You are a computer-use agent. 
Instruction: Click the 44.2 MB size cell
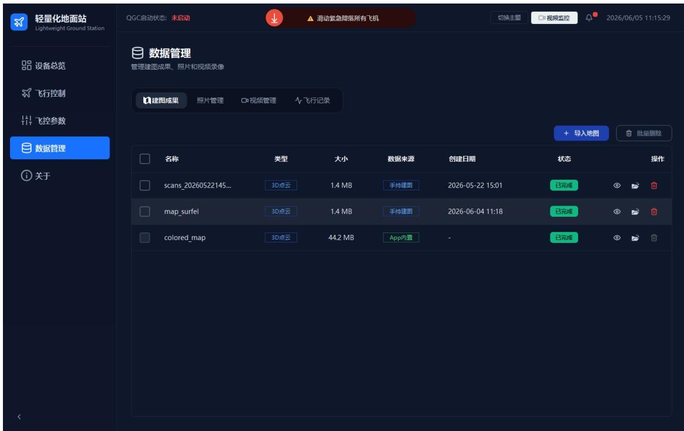pyautogui.click(x=341, y=238)
